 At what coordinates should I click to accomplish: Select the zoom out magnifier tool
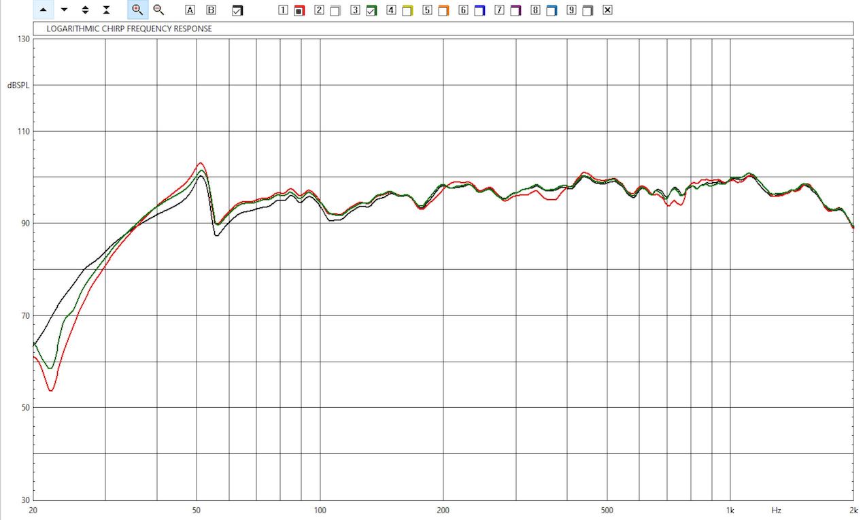(x=158, y=10)
